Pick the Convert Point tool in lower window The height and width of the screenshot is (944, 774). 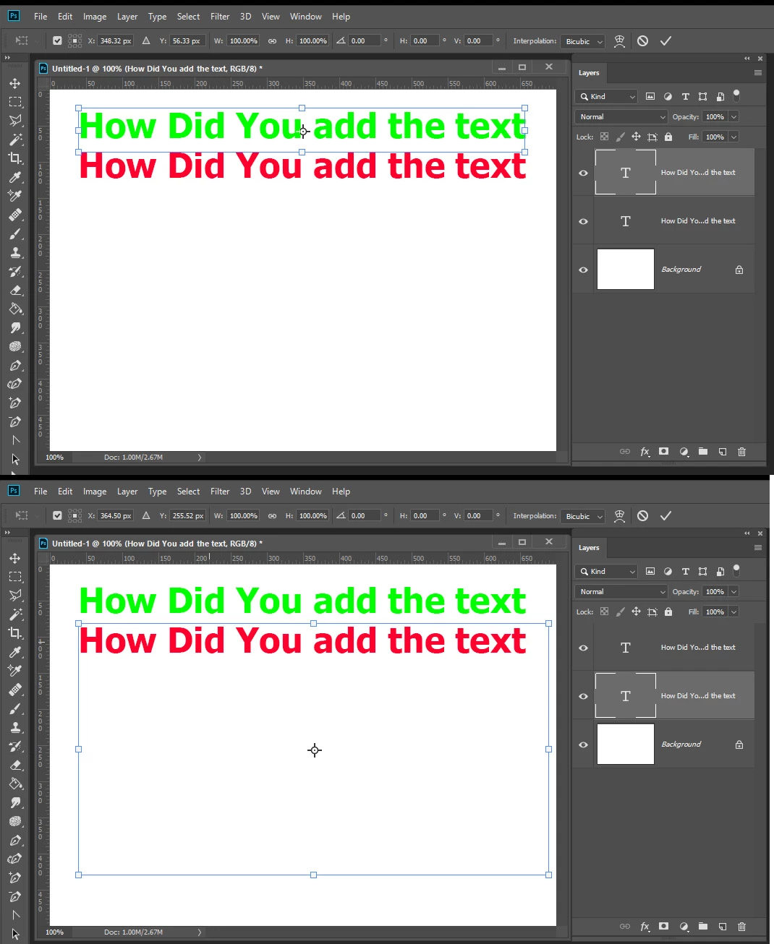tap(15, 915)
